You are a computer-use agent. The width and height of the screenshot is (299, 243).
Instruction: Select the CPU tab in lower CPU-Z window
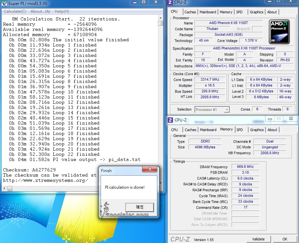click(x=174, y=130)
